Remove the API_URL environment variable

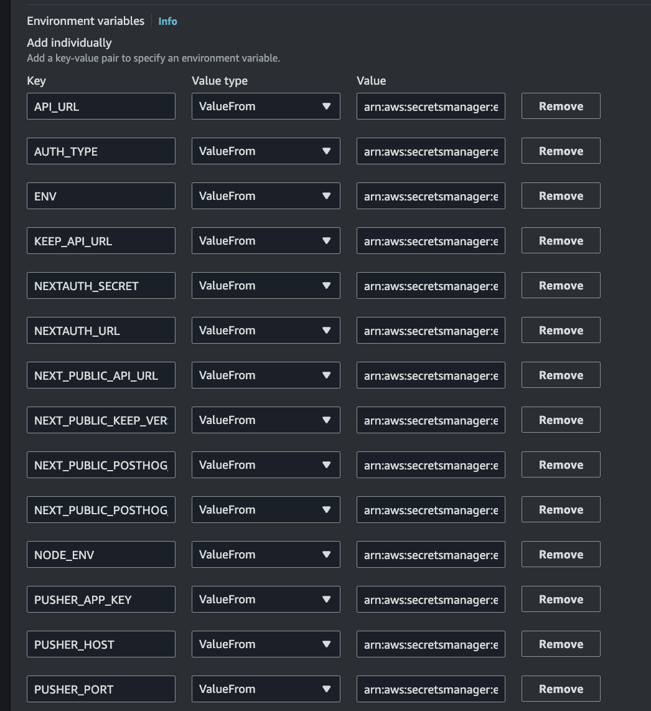pos(560,106)
